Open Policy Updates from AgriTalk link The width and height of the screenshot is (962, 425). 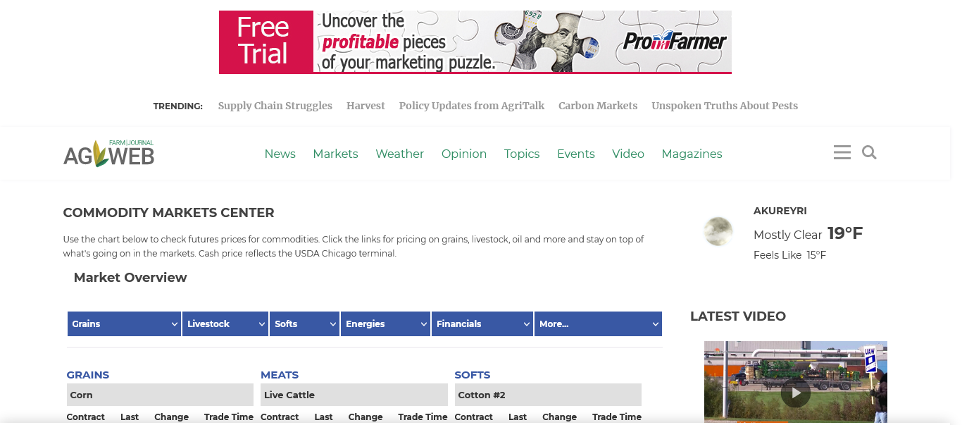coord(471,106)
